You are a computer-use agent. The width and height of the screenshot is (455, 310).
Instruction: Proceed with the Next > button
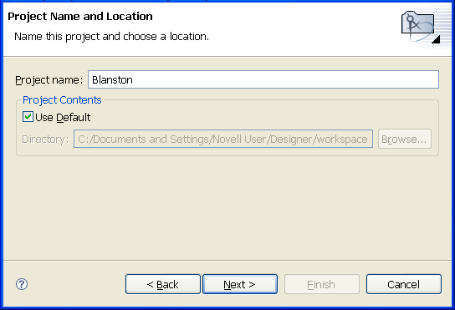pos(240,284)
